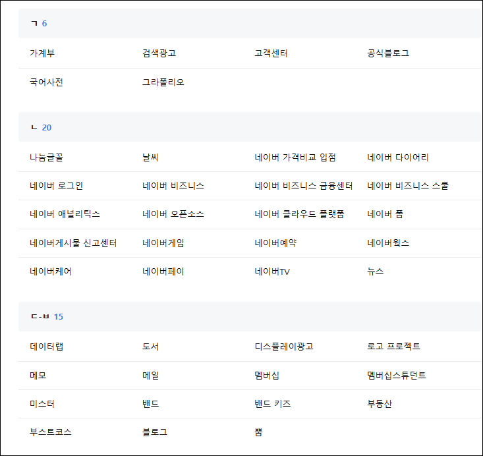The height and width of the screenshot is (456, 483).
Task: Open 네이버예약 service
Action: (275, 243)
